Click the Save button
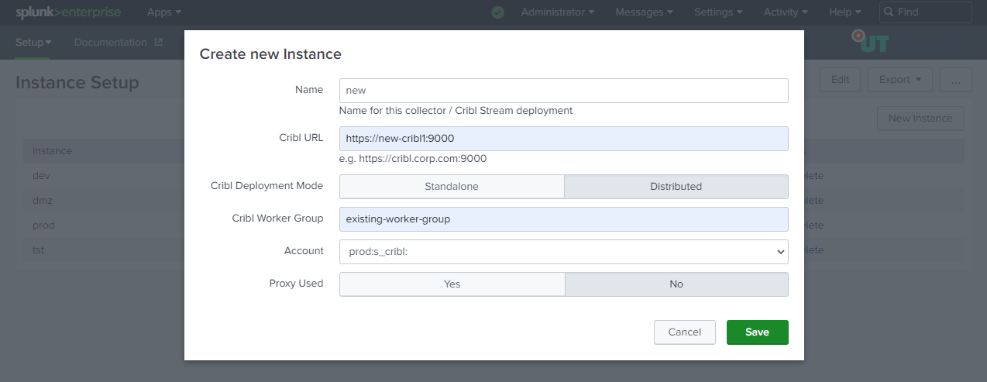Screen dimensions: 987x382 pyautogui.click(x=758, y=332)
